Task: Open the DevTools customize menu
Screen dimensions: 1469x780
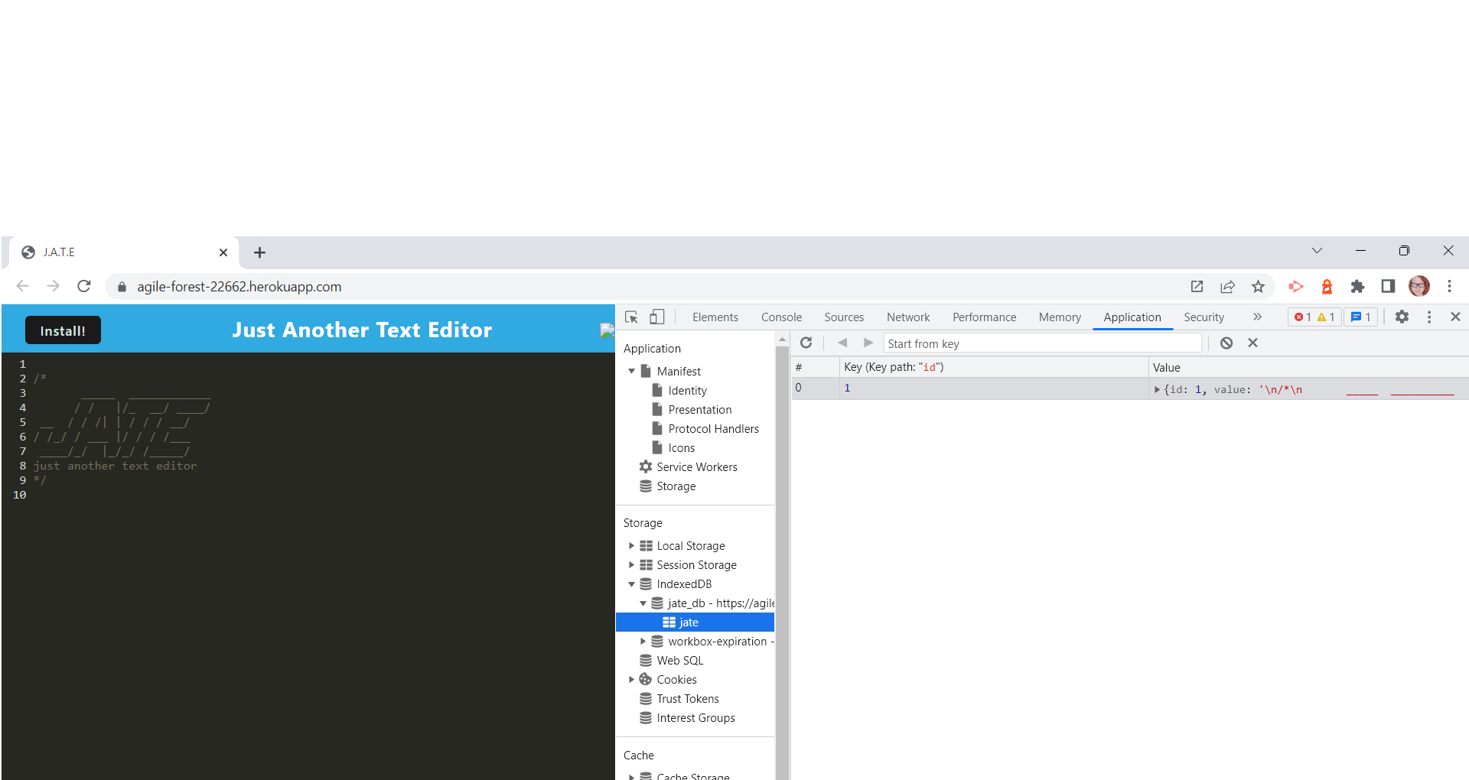Action: [1428, 317]
